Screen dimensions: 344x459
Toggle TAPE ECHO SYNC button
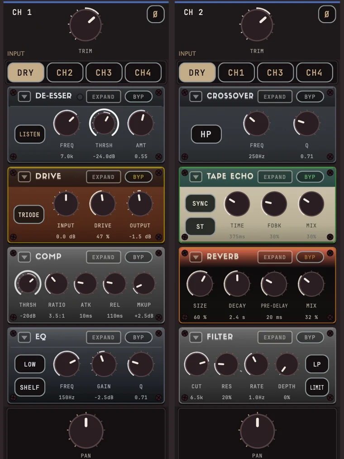[200, 203]
